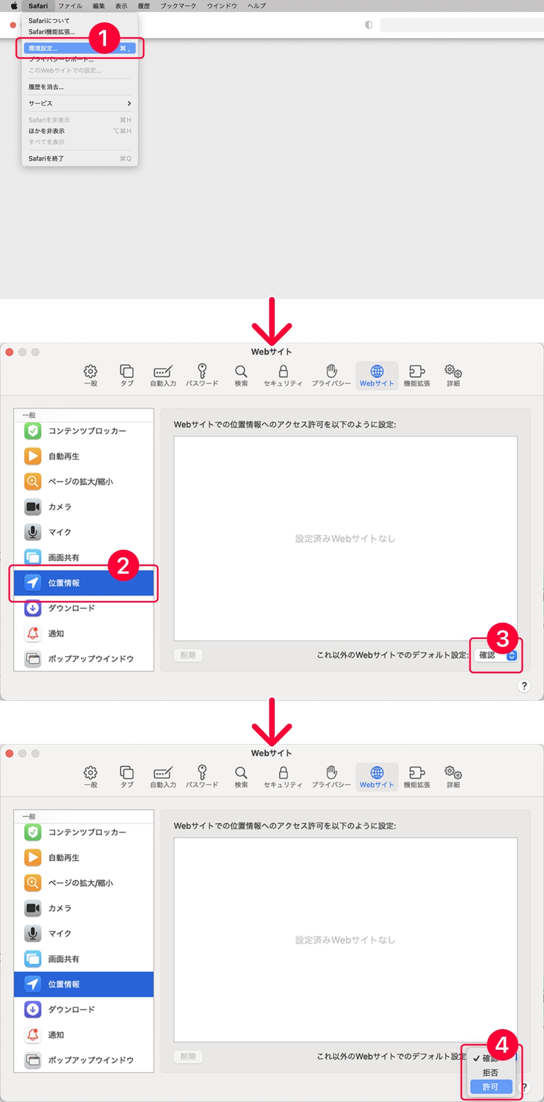Open 一般 gear tab in window showing 許可 menu
The width and height of the screenshot is (544, 1102).
[90, 777]
